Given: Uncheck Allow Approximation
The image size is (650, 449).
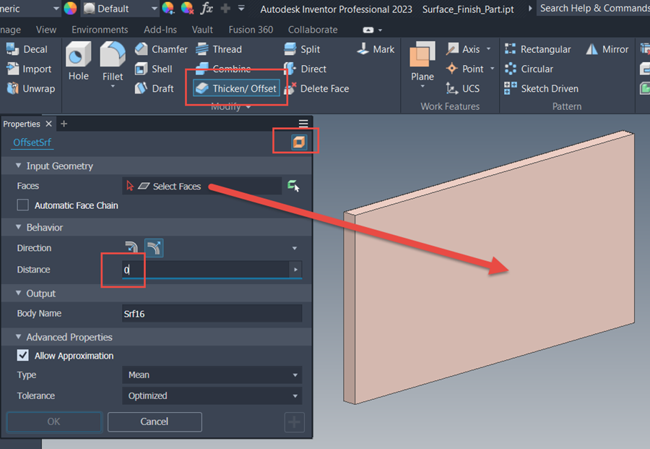Looking at the screenshot, I should pos(22,355).
